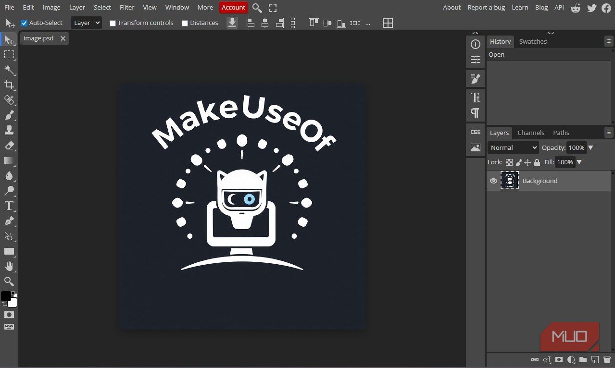Select the Rectangle Select tool
The height and width of the screenshot is (368, 615).
[x=9, y=55]
